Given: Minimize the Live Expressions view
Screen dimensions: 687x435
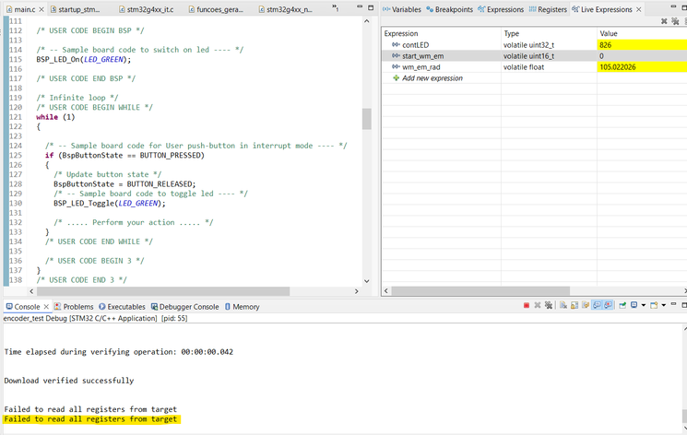Looking at the screenshot, I should coord(673,7).
